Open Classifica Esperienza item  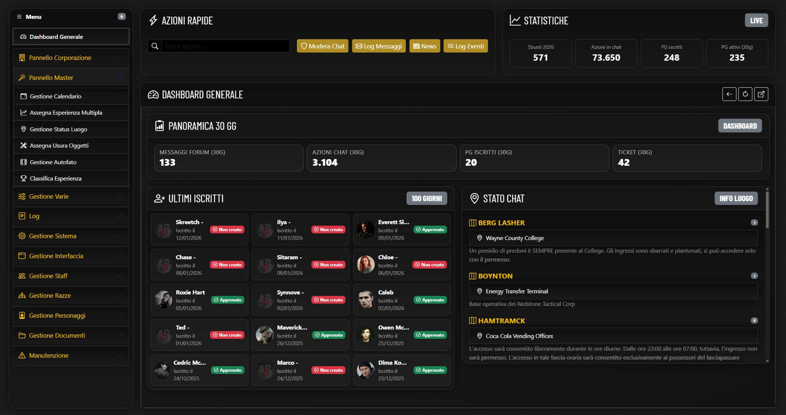click(x=71, y=178)
